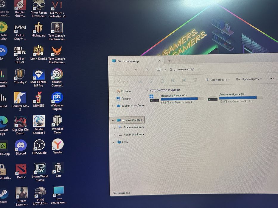This screenshot has width=278, height=208.
Task: Expand second Локальный диск tree node
Action: (115, 135)
